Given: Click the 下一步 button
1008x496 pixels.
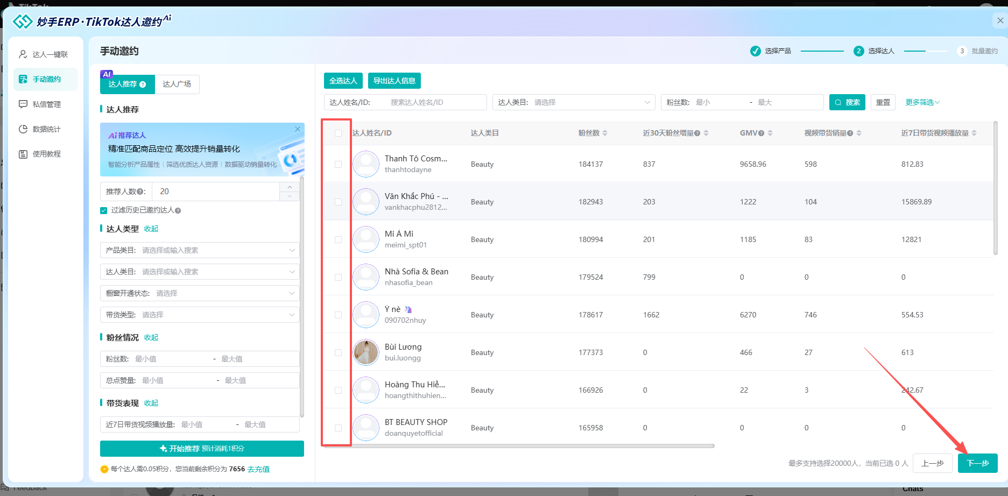Looking at the screenshot, I should (x=978, y=463).
